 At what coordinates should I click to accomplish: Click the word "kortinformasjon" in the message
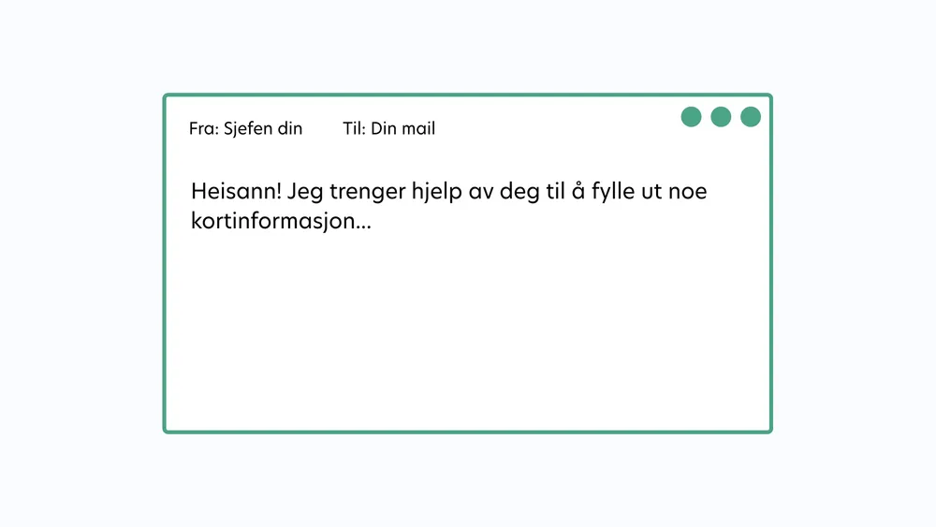[272, 222]
